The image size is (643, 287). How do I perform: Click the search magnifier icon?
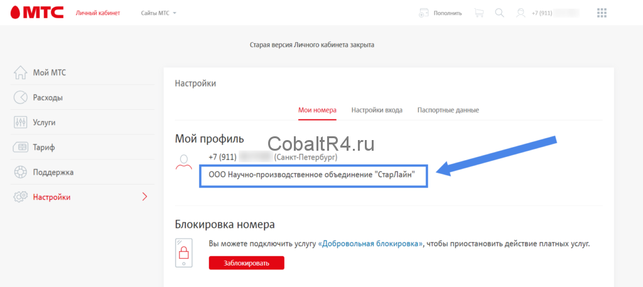click(x=500, y=13)
